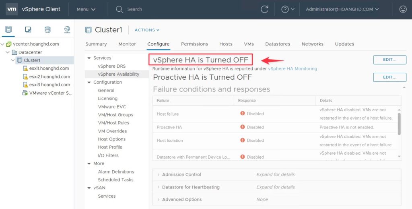Switch to the Summary tab

click(96, 44)
